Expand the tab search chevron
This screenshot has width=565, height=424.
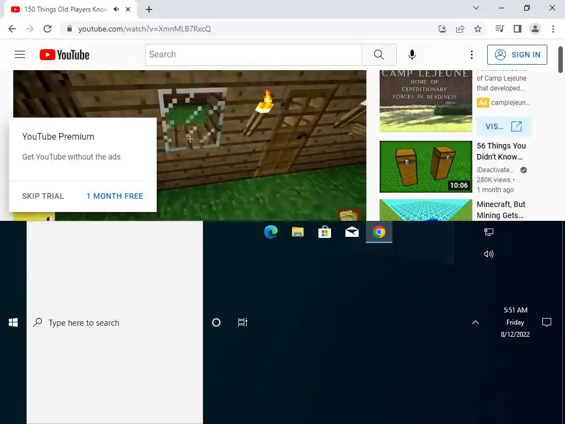click(476, 8)
